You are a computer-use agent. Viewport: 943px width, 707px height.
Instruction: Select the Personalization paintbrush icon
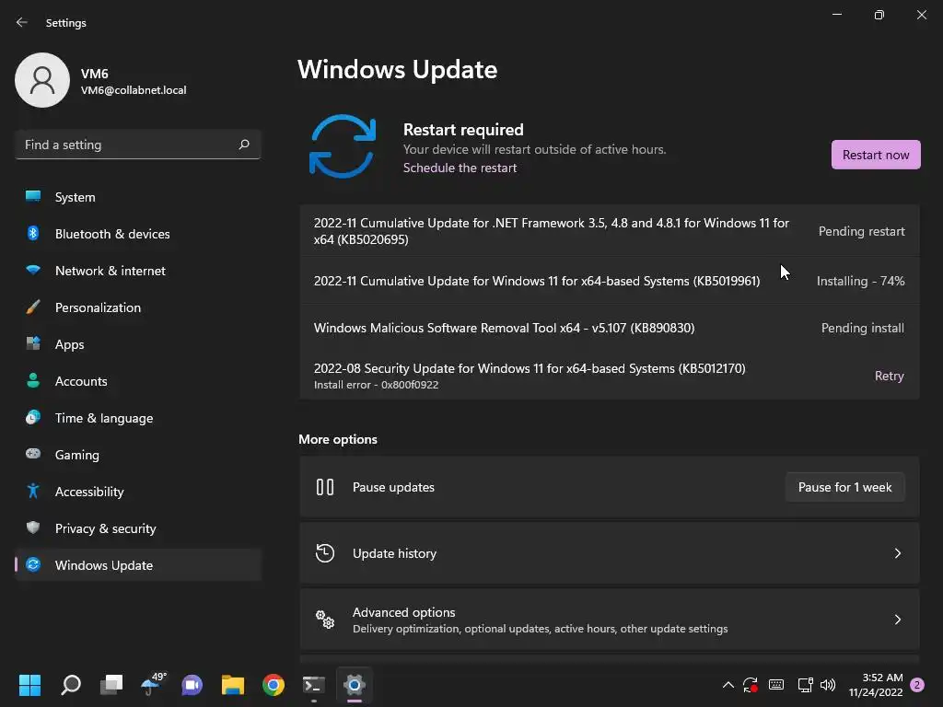coord(33,307)
